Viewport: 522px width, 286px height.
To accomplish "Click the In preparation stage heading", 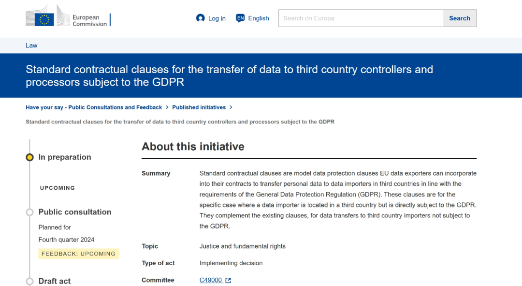I will point(65,157).
